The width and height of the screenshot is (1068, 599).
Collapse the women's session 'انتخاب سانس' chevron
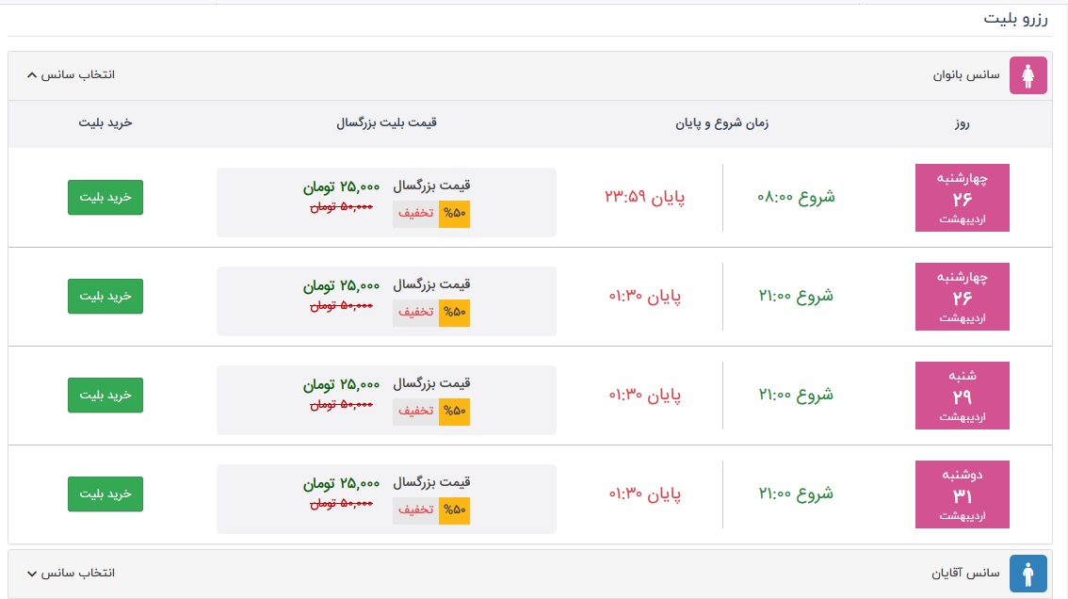(x=32, y=74)
